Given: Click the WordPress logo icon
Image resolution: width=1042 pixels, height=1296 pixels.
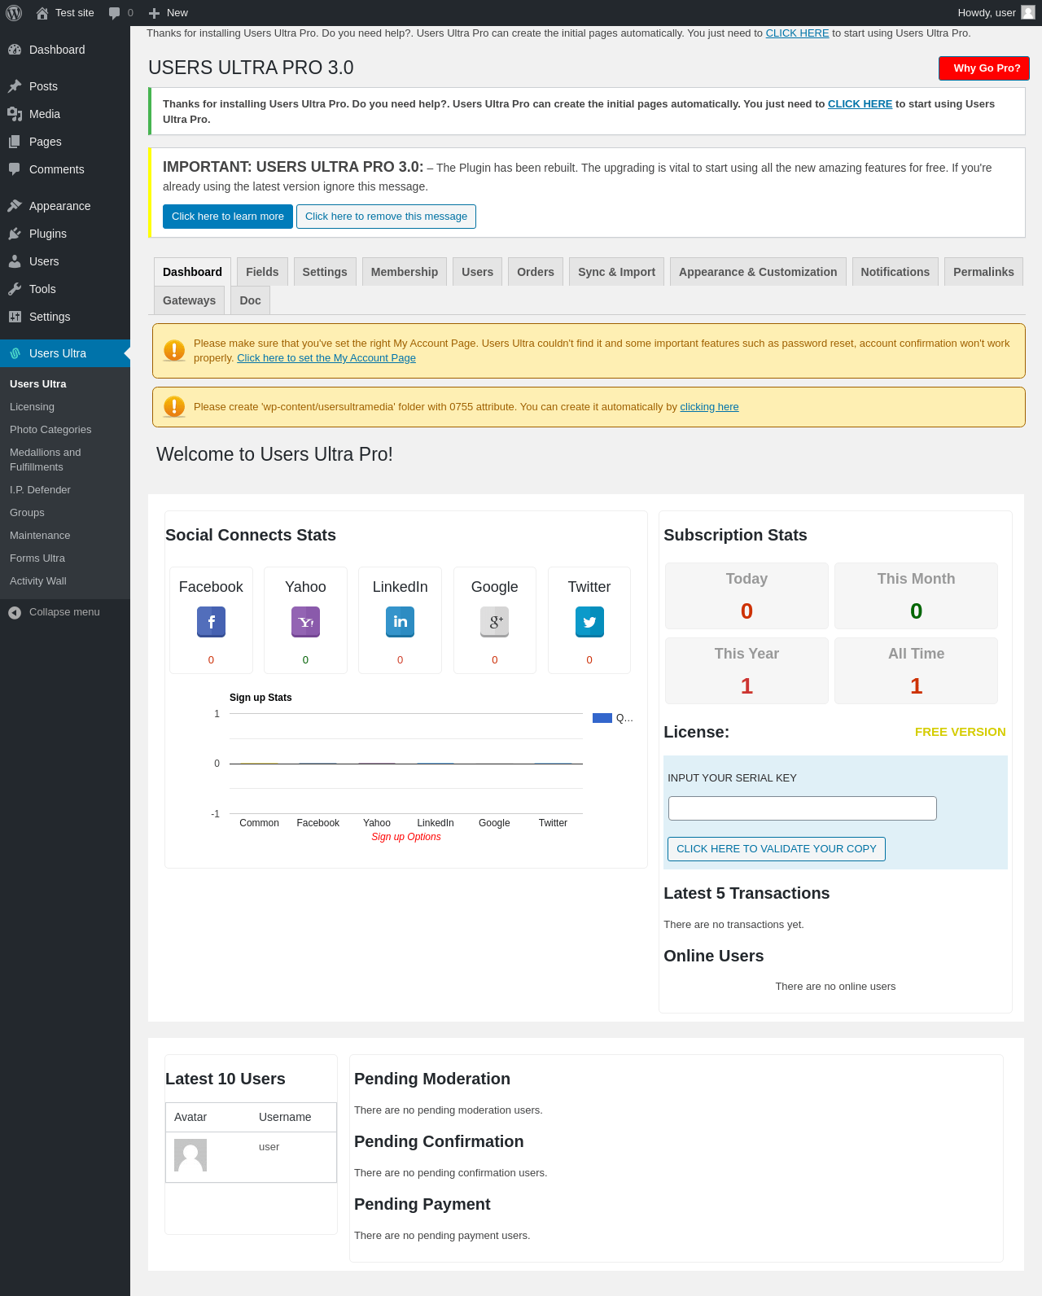Looking at the screenshot, I should tap(14, 13).
